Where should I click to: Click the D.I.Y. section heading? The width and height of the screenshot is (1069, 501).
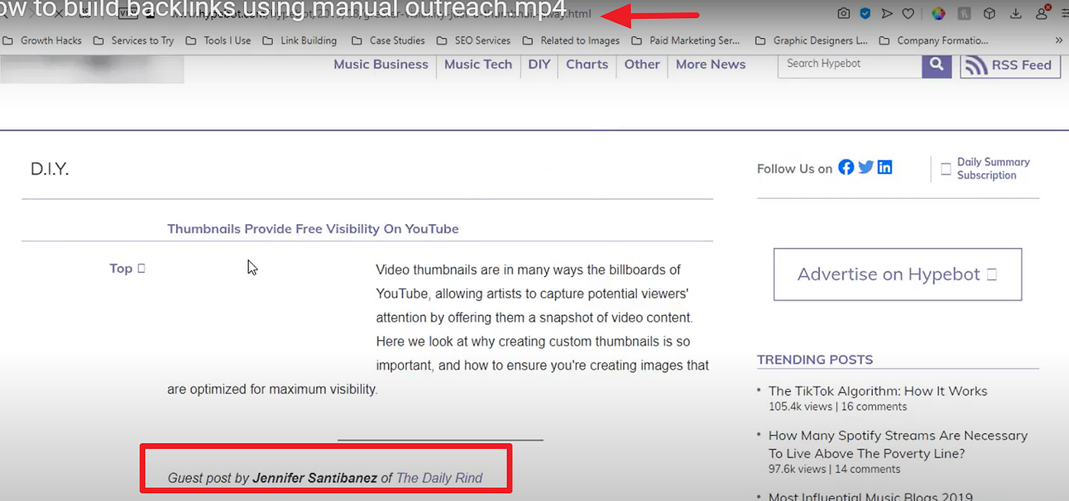[50, 169]
